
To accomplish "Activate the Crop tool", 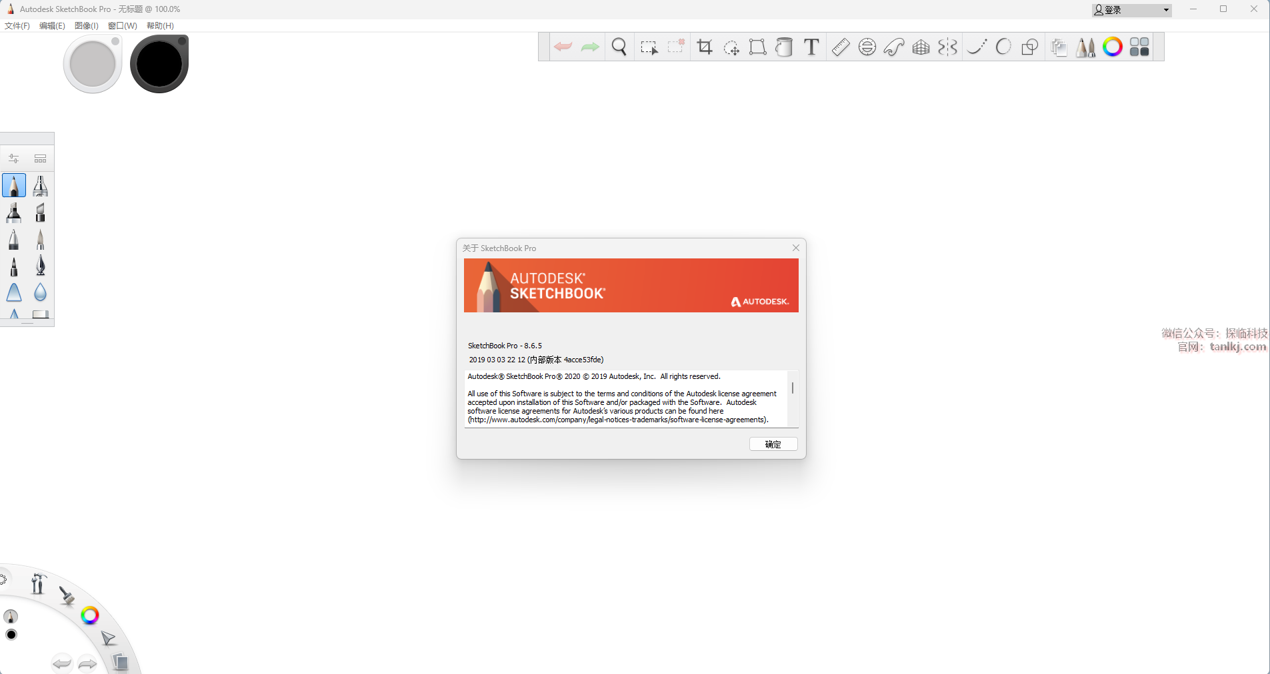I will point(705,47).
